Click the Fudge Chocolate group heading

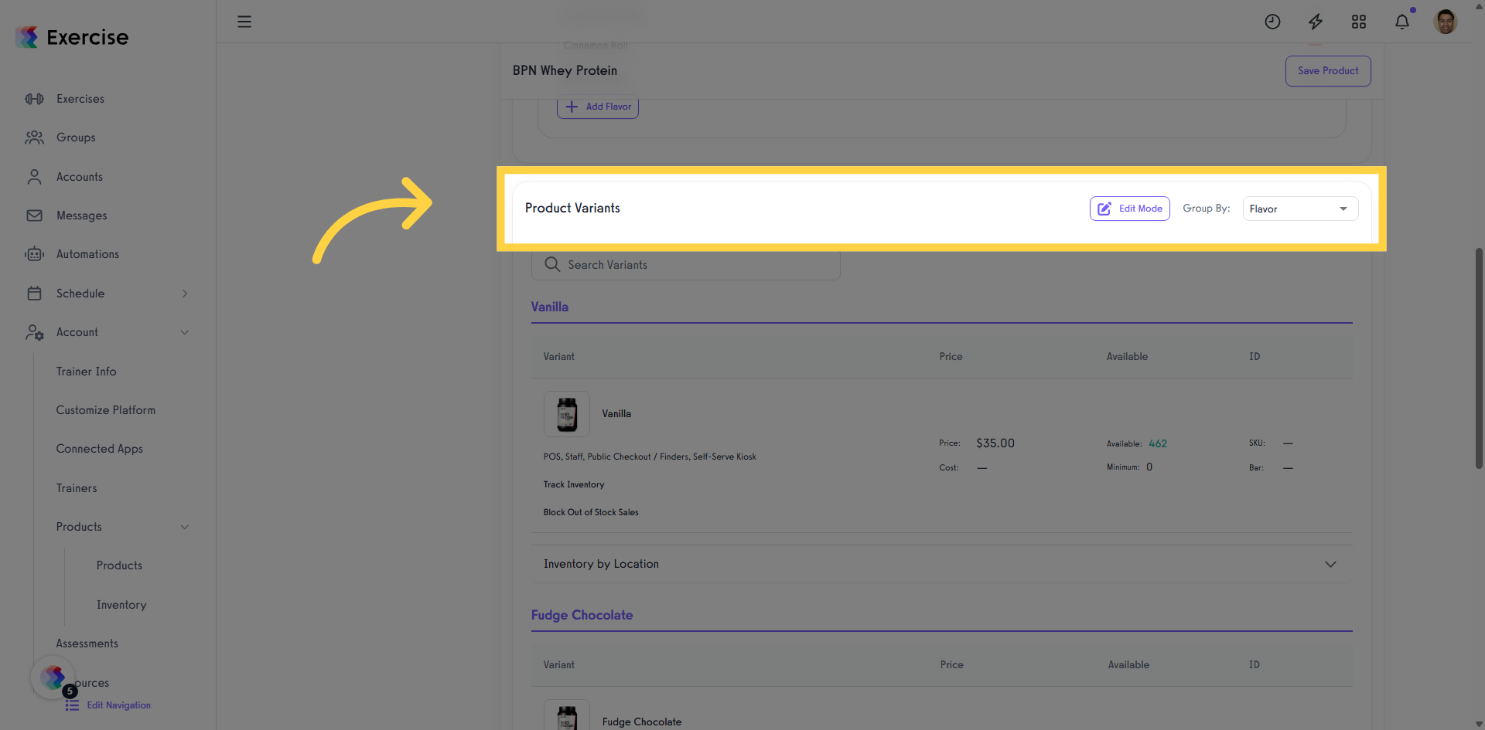582,615
